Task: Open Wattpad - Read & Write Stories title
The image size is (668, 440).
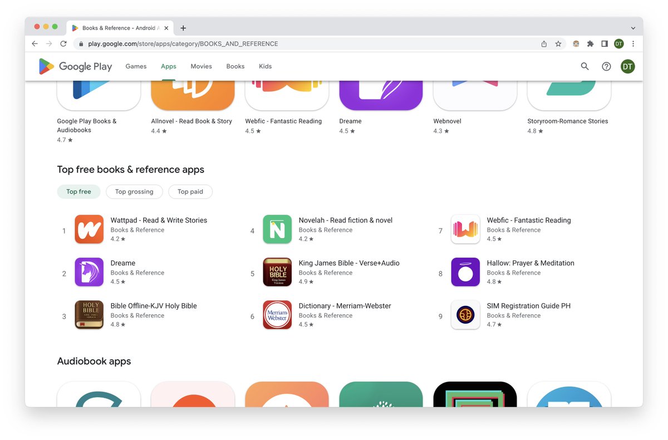Action: 159,220
